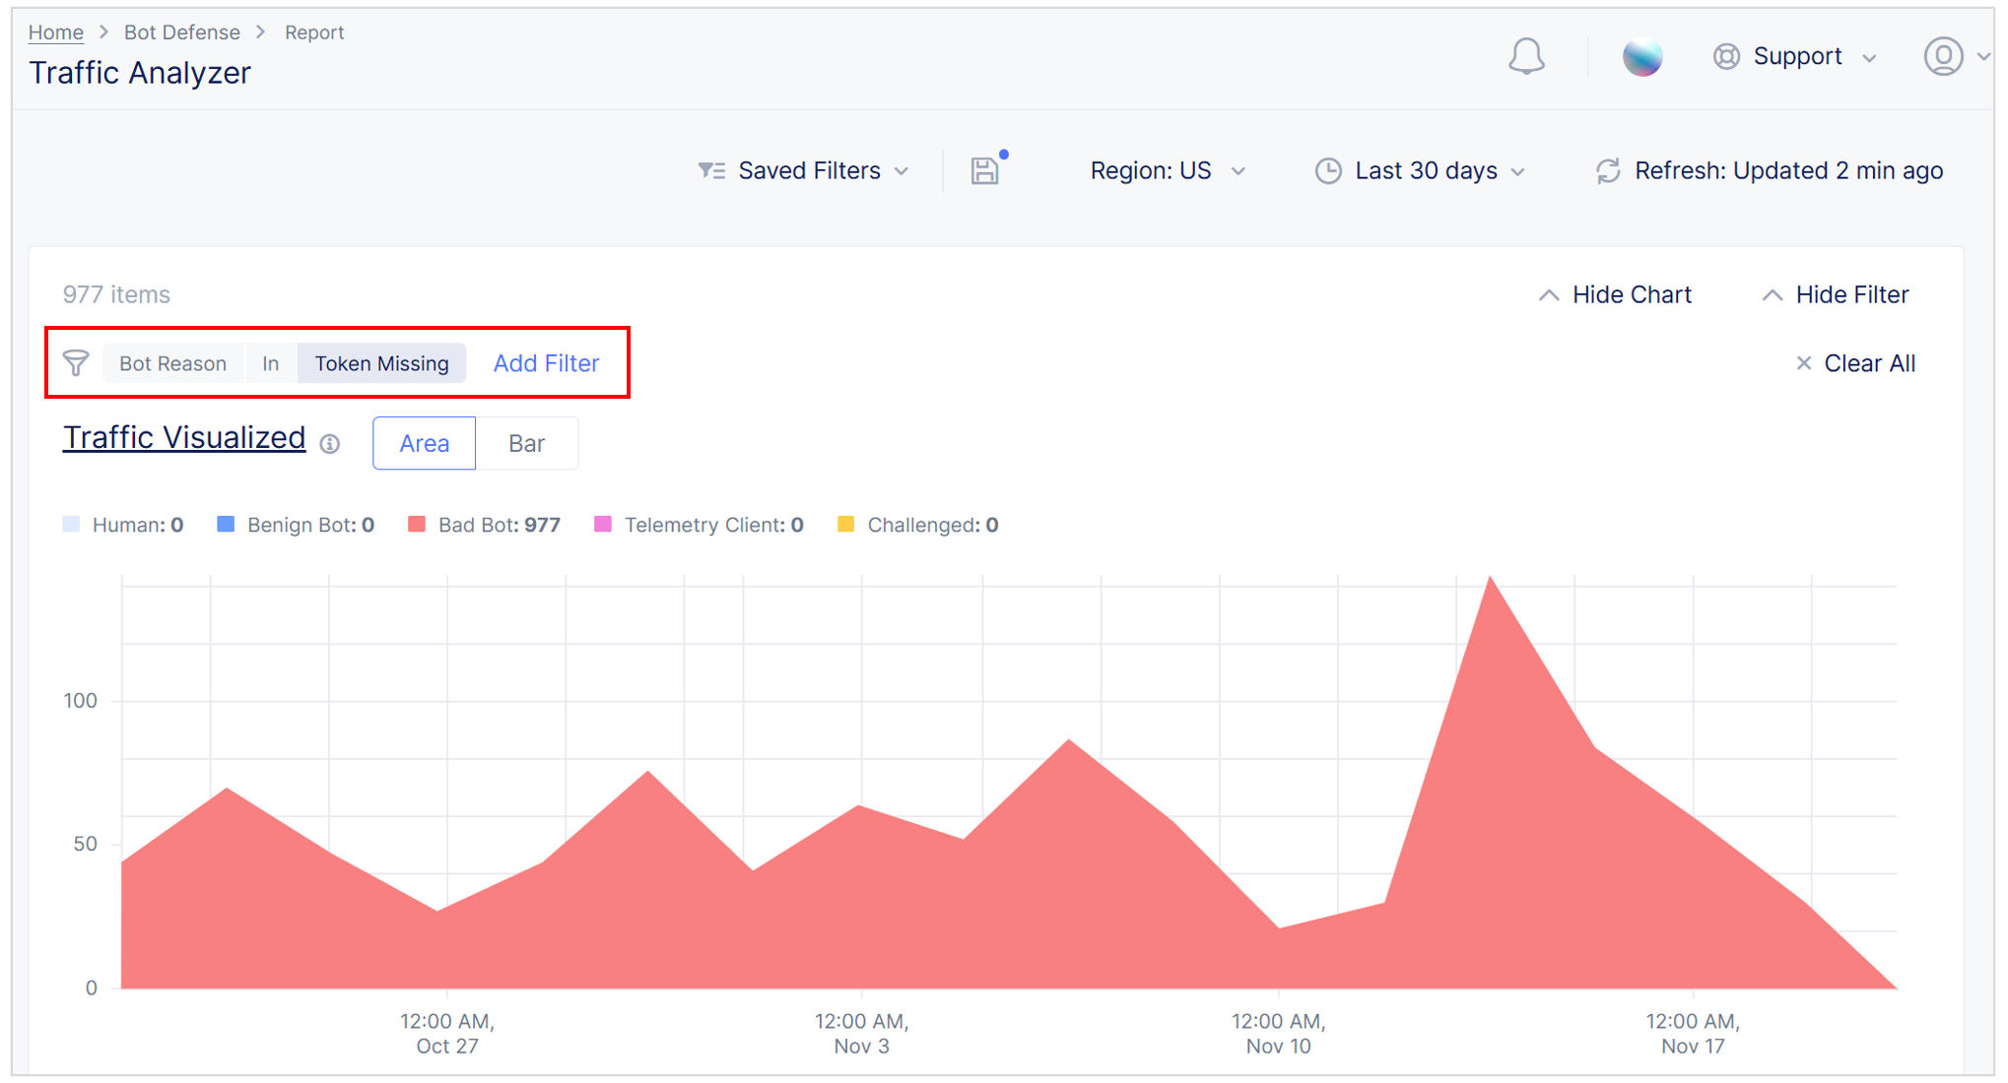Click the user account avatar icon
2008x1083 pixels.
click(x=1942, y=56)
